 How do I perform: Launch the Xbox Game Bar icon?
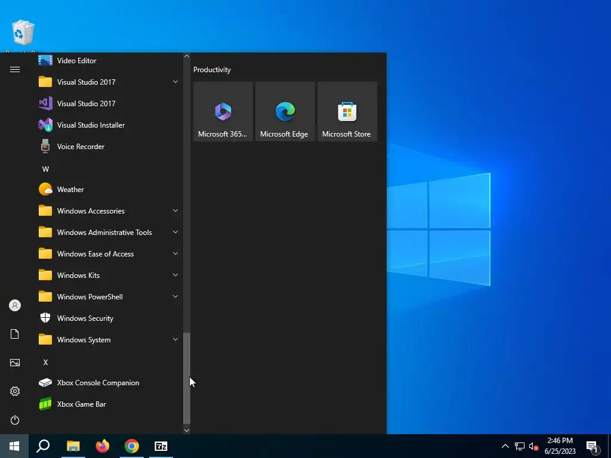tap(45, 404)
